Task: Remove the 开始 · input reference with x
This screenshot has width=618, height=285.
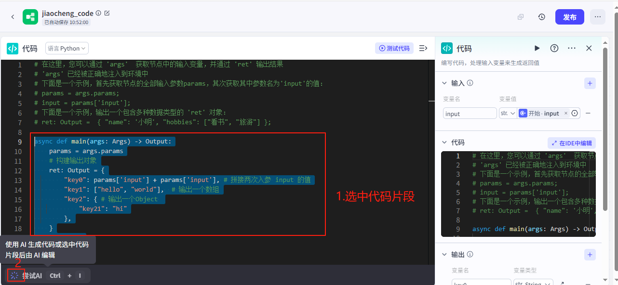Action: point(566,113)
